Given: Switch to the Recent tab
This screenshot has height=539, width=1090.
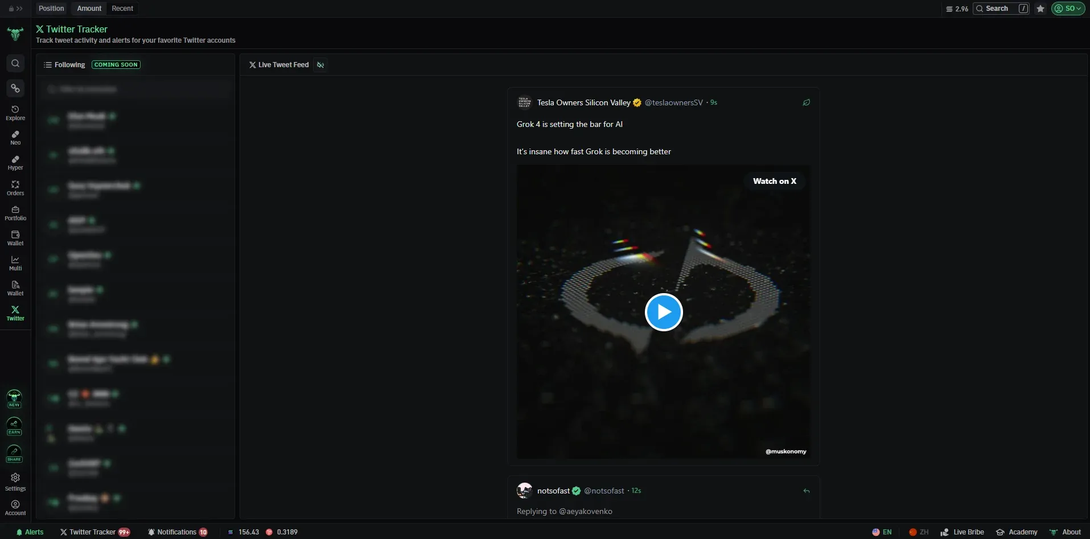Looking at the screenshot, I should 122,8.
